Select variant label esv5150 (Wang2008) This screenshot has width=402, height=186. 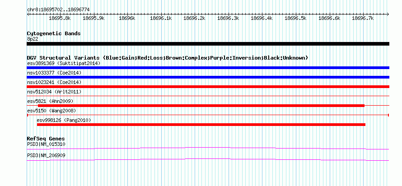(x=51, y=111)
